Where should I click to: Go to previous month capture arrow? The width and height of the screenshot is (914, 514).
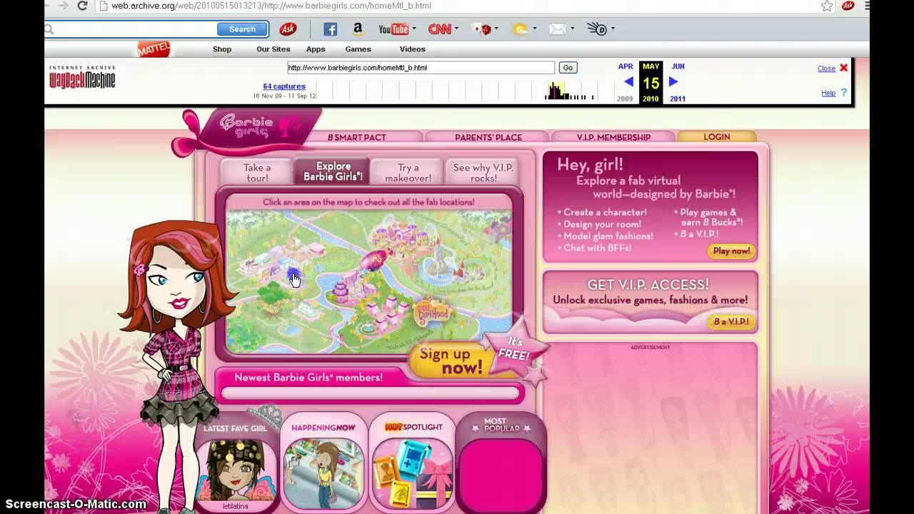tap(628, 82)
